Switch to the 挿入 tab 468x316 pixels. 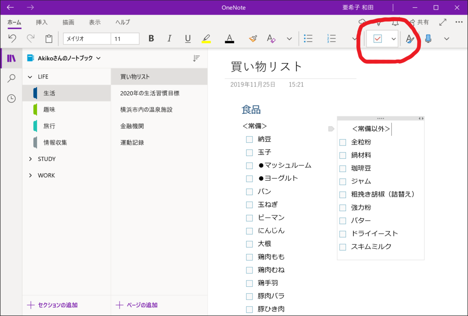(42, 22)
